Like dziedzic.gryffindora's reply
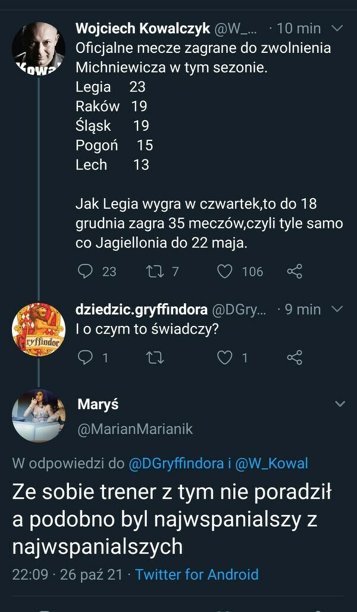The height and width of the screenshot is (612, 357). tap(224, 357)
